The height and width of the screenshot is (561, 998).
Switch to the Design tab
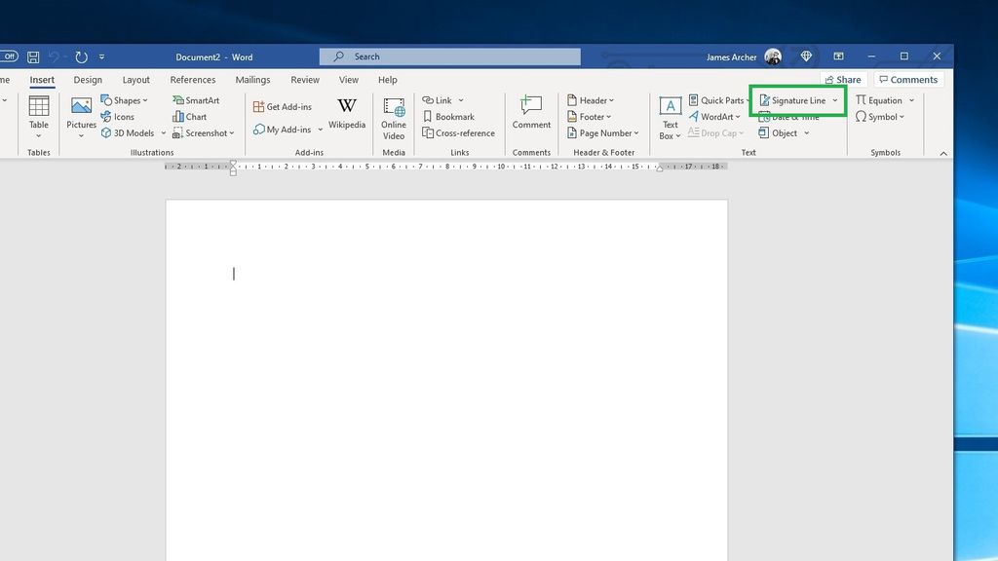pyautogui.click(x=88, y=79)
